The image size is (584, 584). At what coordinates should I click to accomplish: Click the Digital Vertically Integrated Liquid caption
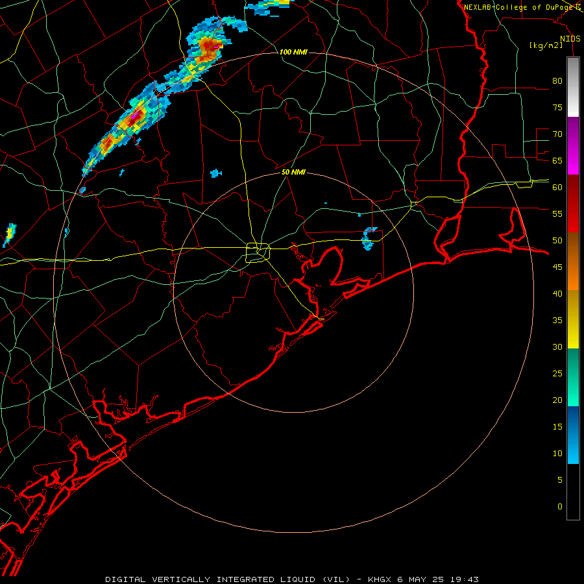point(291,579)
